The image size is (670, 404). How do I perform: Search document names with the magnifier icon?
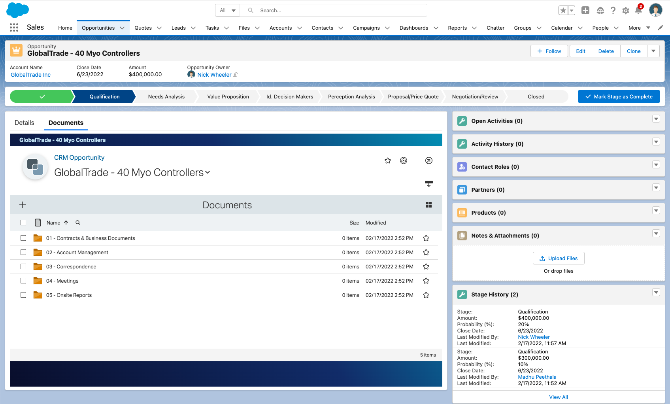(78, 223)
